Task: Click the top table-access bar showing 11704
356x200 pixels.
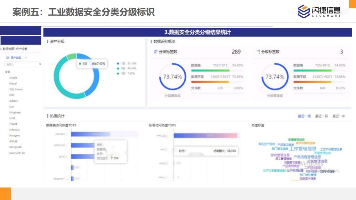Action: [x=91, y=134]
